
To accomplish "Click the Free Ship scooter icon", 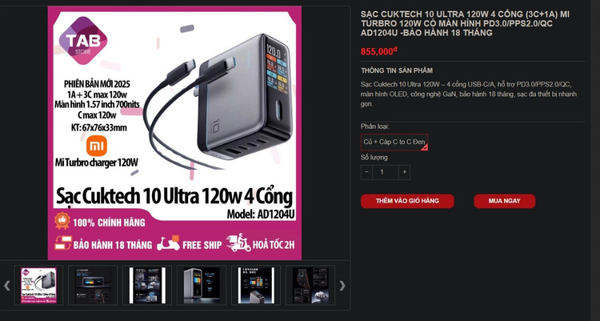I will pyautogui.click(x=168, y=243).
